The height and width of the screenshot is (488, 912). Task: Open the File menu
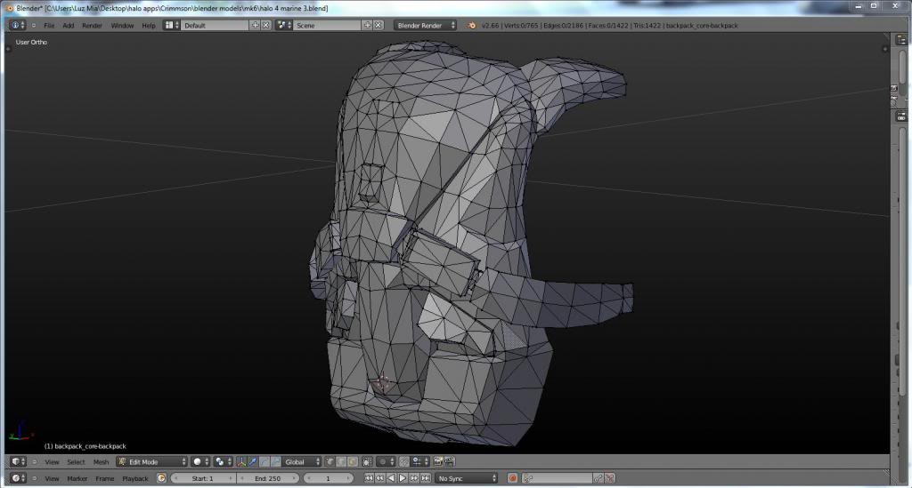pos(49,26)
